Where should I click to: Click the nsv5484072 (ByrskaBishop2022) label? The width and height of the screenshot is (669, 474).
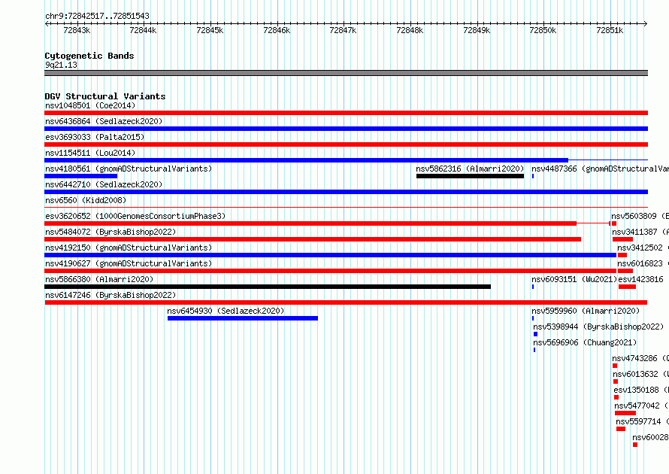(x=110, y=232)
